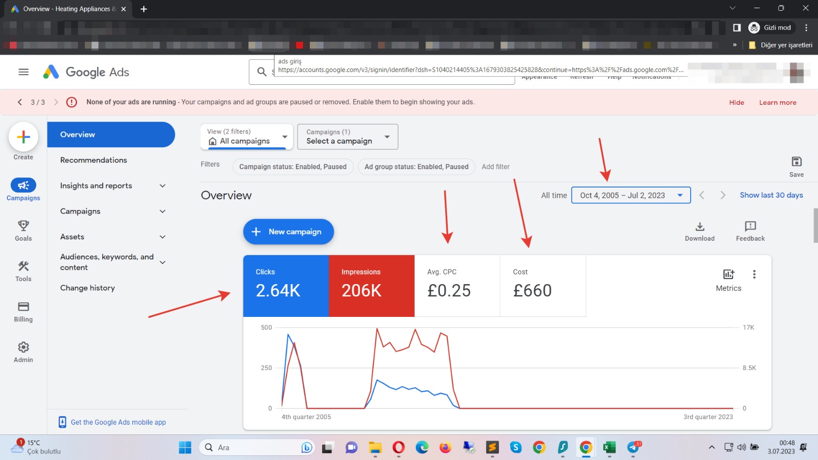Open the View All campaigns dropdown
The height and width of the screenshot is (460, 818).
[247, 136]
